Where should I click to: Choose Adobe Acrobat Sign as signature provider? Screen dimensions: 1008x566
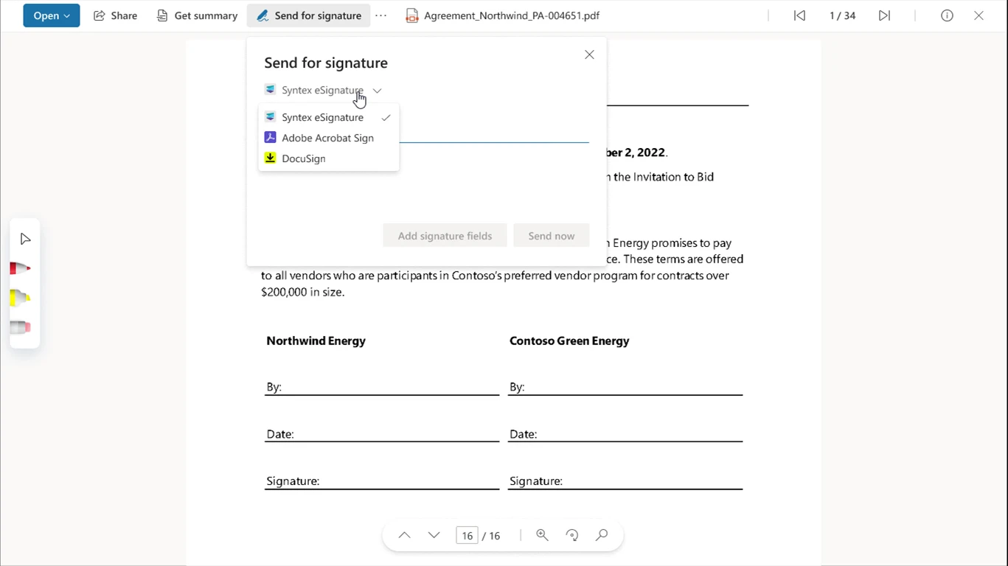coord(327,138)
